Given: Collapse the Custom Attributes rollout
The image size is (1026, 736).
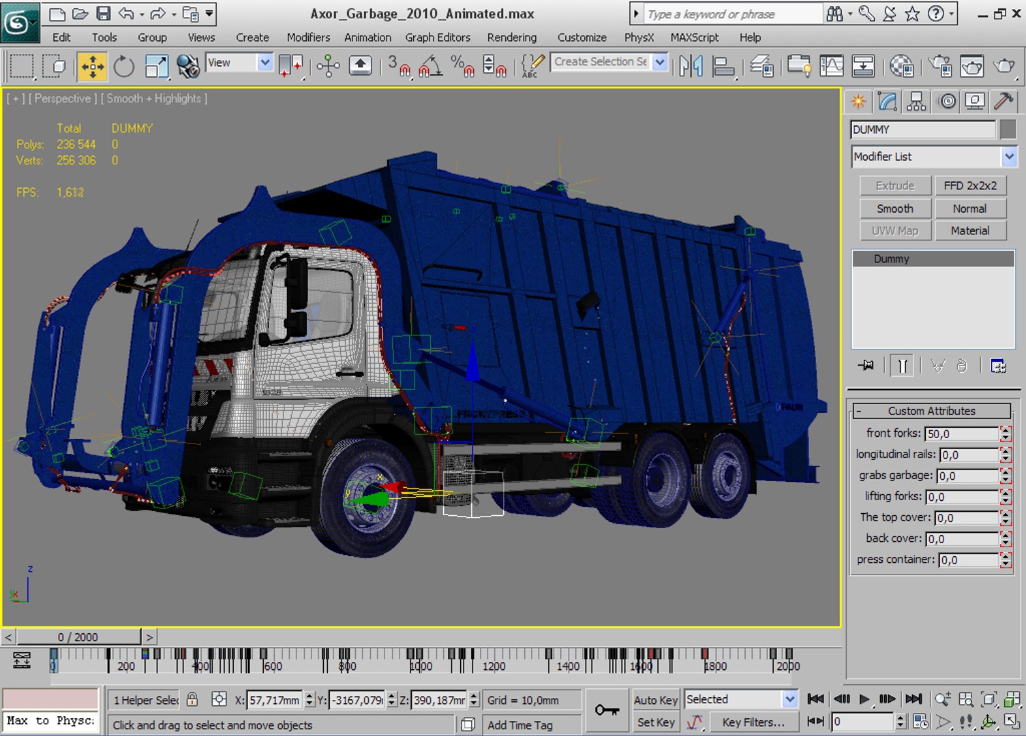Looking at the screenshot, I should pos(932,411).
